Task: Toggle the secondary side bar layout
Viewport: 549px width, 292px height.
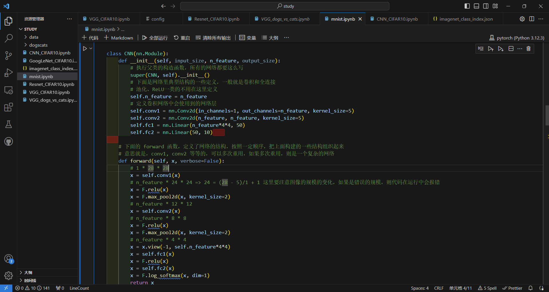Action: [x=486, y=6]
